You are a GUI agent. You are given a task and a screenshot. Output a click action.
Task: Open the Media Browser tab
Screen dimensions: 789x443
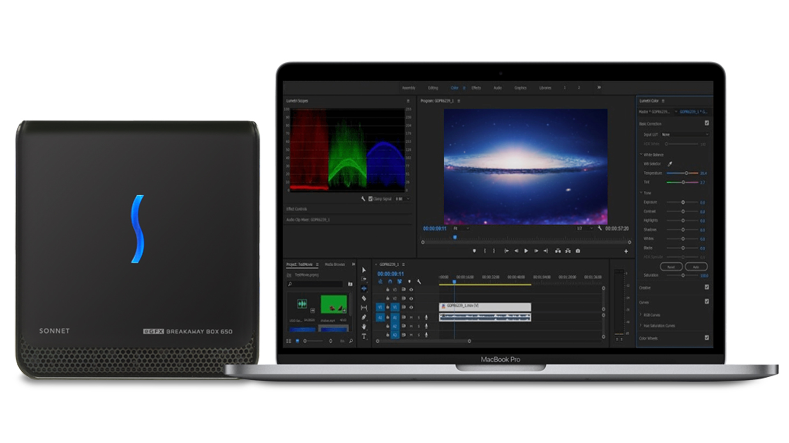(x=335, y=264)
